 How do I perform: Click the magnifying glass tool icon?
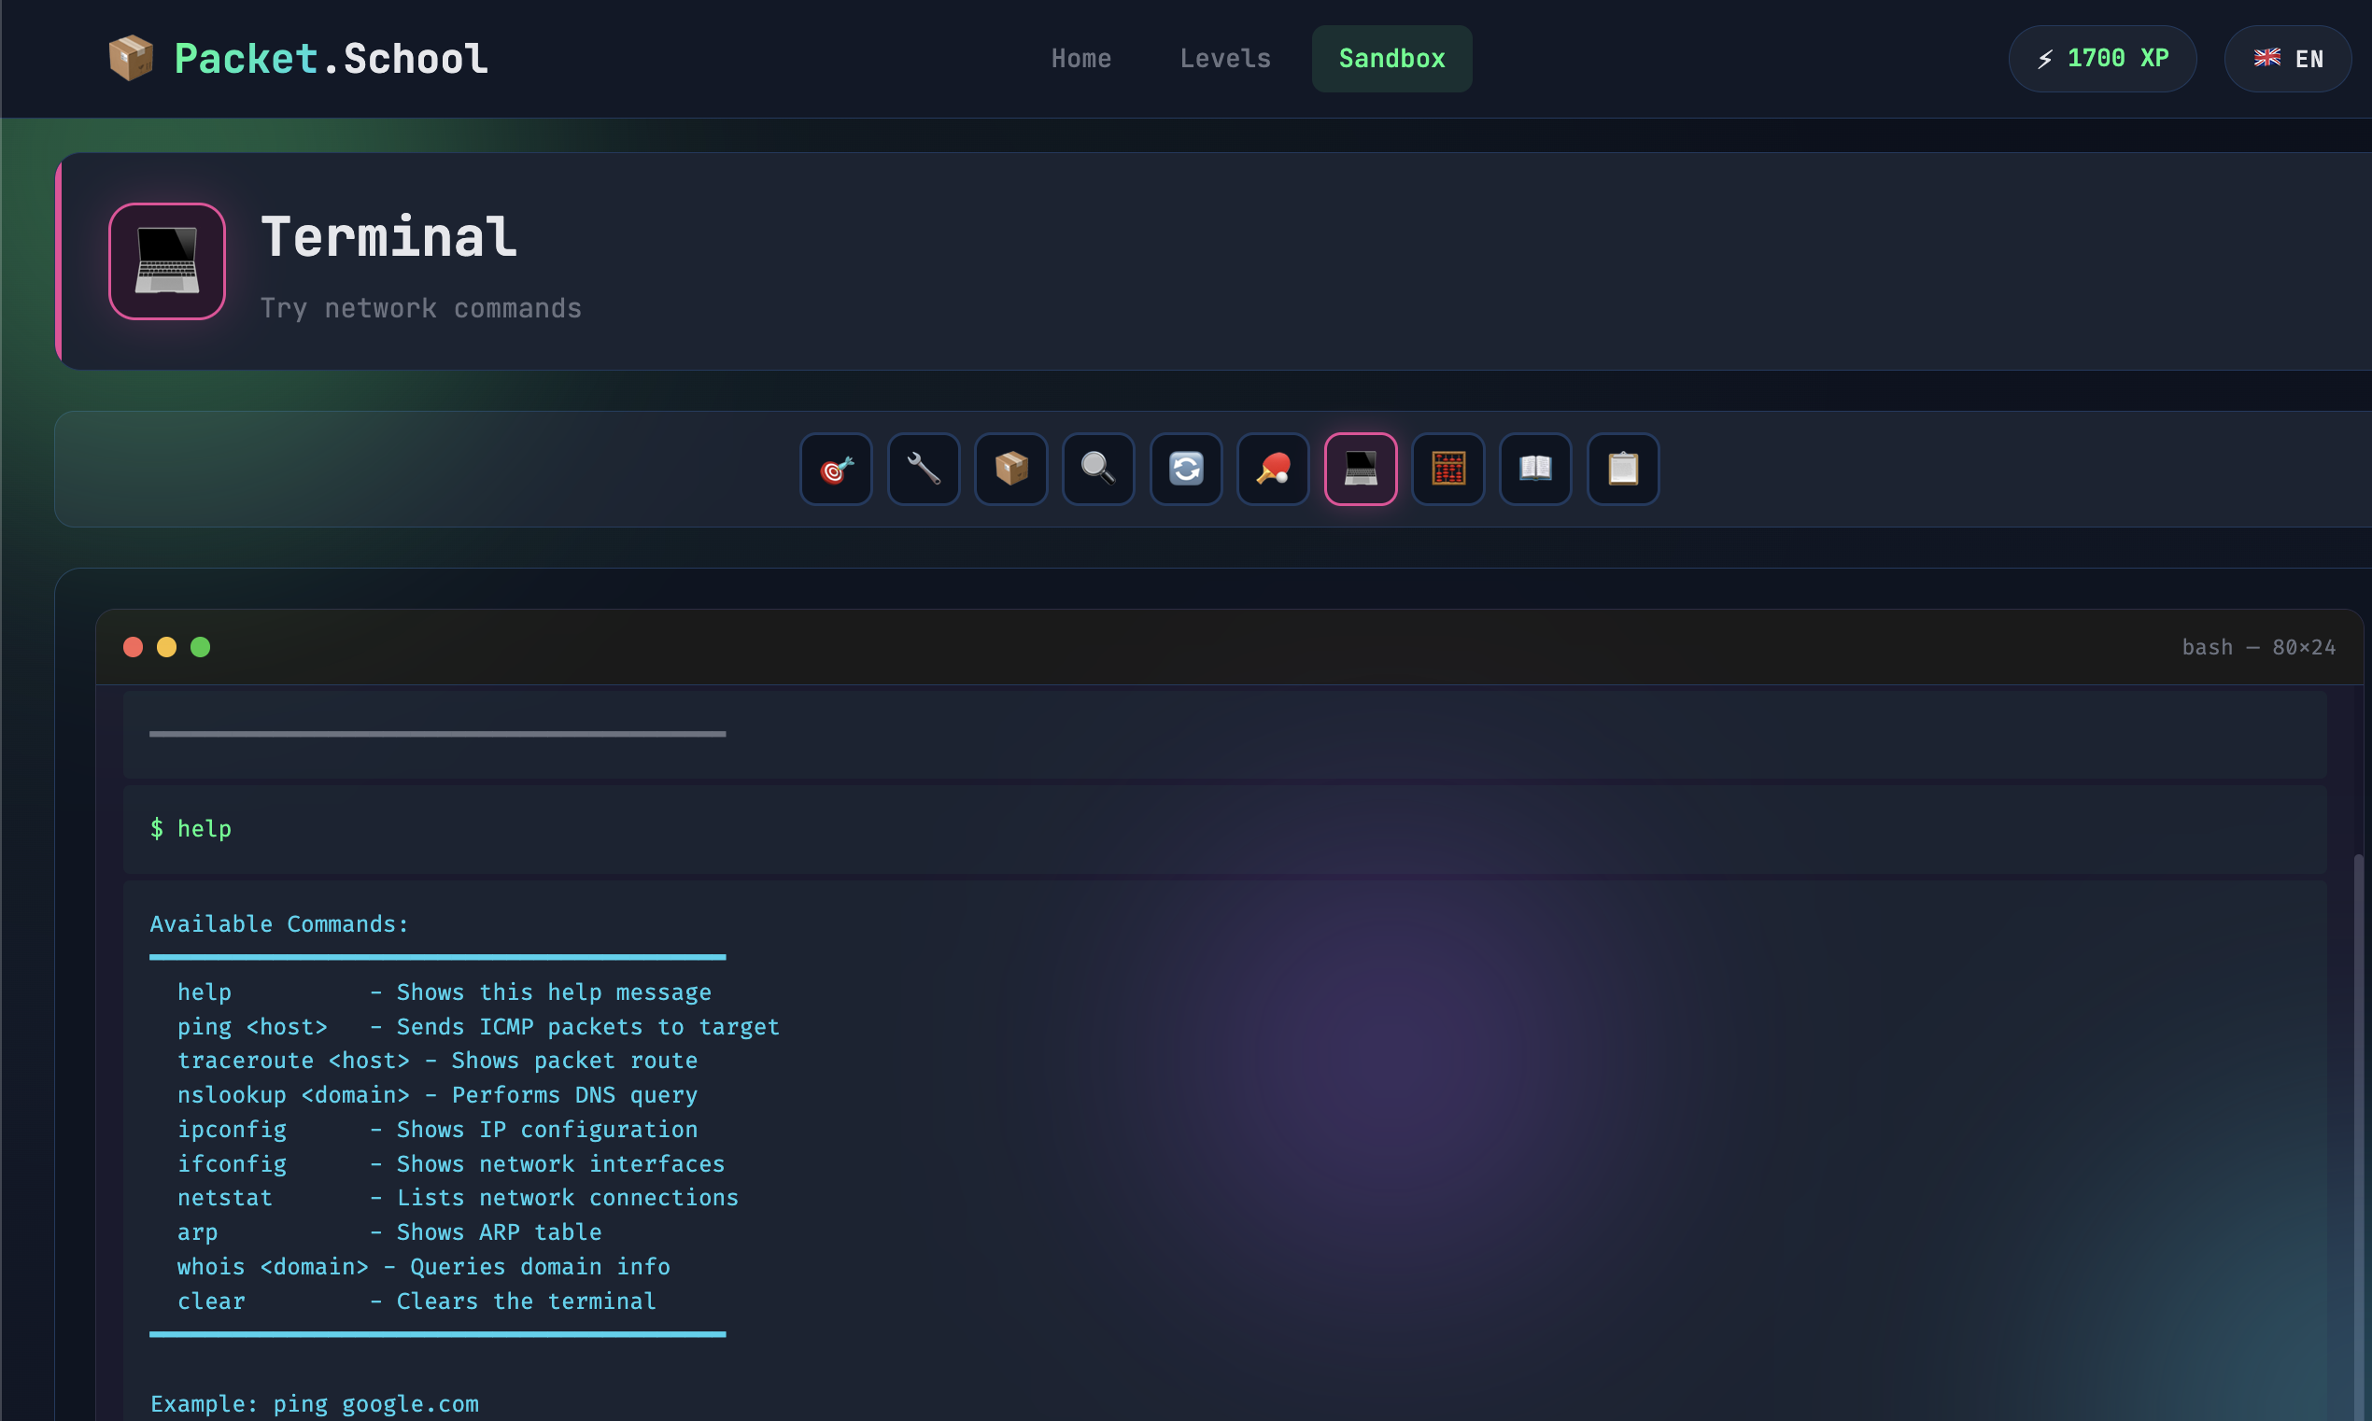1098,470
